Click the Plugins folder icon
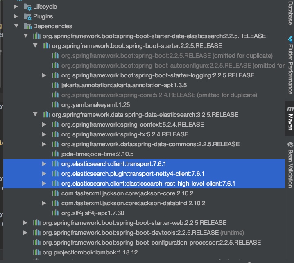The width and height of the screenshot is (294, 263). 27,16
